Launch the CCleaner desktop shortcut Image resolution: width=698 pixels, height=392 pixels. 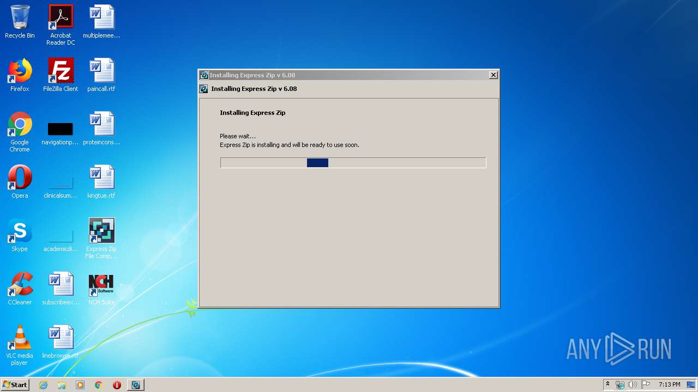coord(20,289)
